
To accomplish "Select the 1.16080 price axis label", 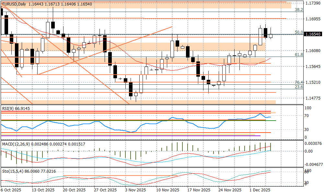I will click(313, 51).
